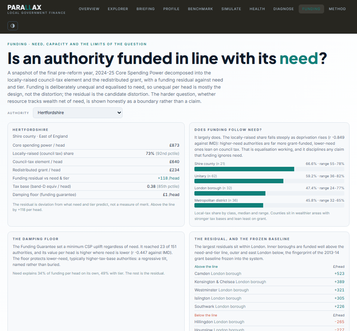This screenshot has height=331, width=357.
Task: Click the Kensington & Chelsea row
Action: click(x=270, y=282)
